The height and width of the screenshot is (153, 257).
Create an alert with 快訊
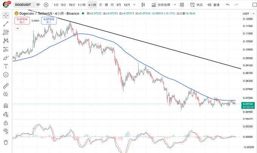[x=197, y=5]
